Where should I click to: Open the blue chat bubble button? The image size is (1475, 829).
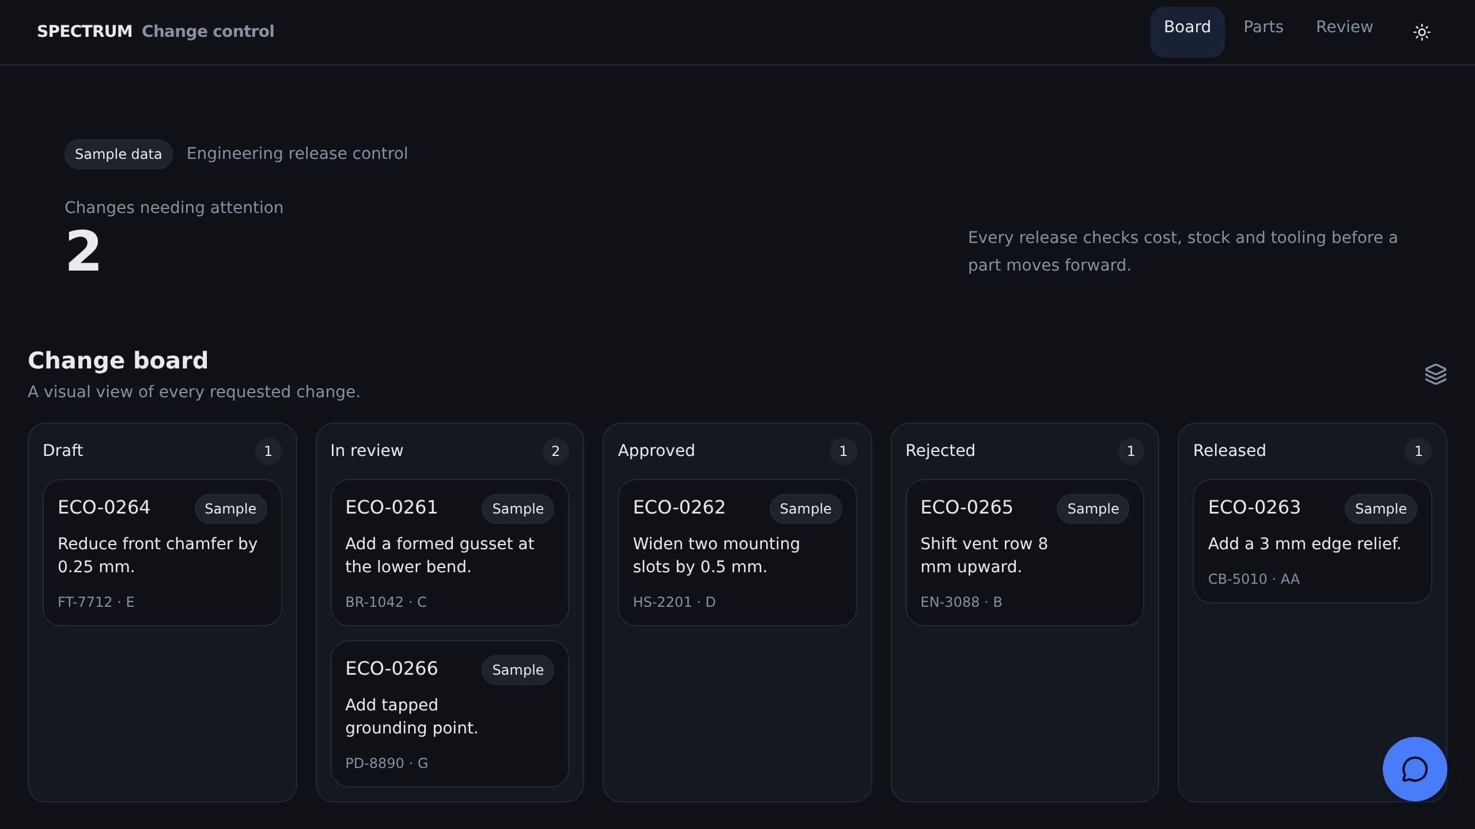tap(1415, 769)
